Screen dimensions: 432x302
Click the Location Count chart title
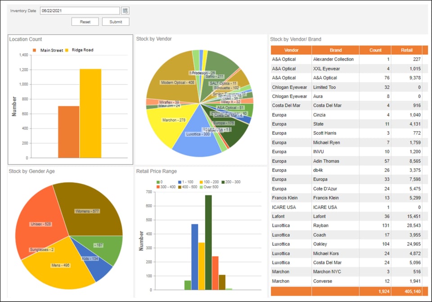(x=26, y=40)
